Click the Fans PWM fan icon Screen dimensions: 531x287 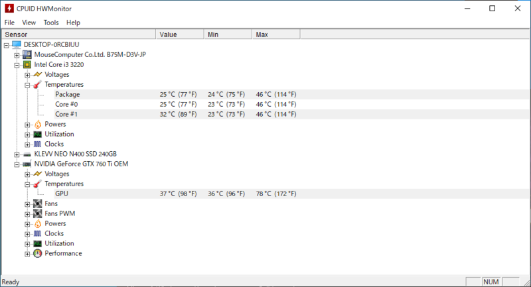(x=38, y=213)
